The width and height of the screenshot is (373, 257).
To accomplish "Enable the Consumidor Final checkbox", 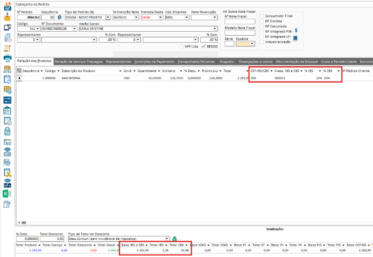I will pyautogui.click(x=262, y=16).
